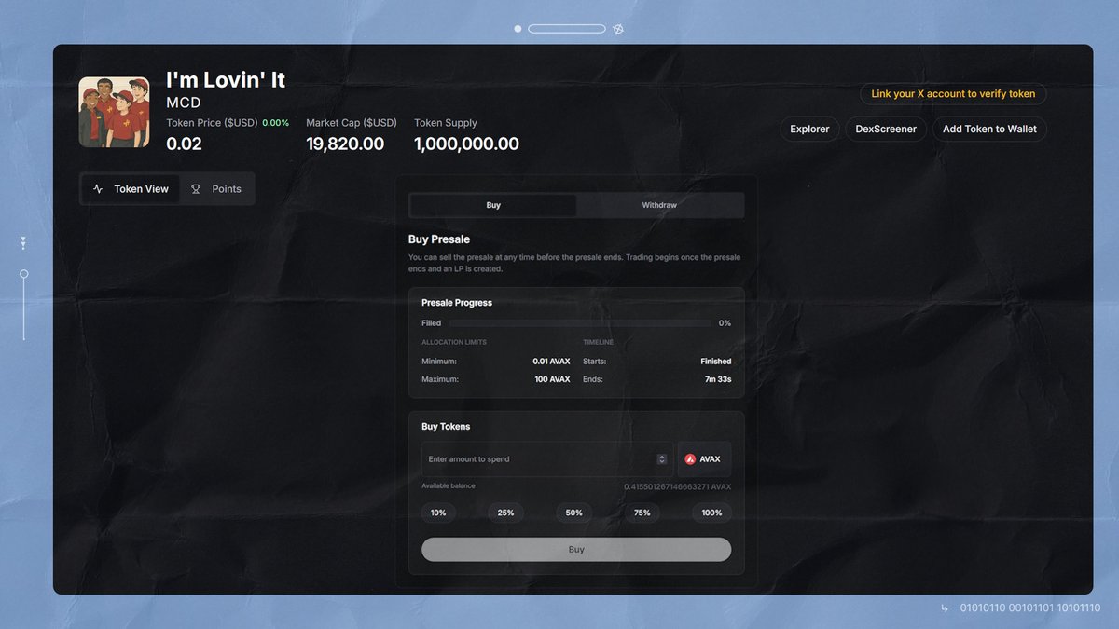The height and width of the screenshot is (629, 1119).
Task: Select the Buy tab in presale panel
Action: pos(493,205)
